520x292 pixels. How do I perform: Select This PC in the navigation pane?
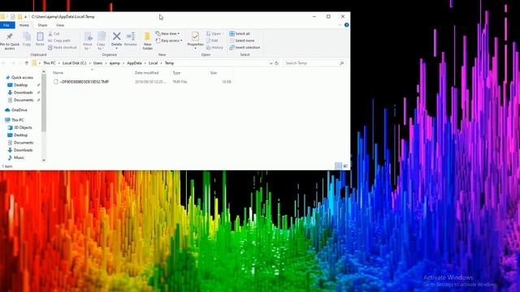tap(18, 120)
